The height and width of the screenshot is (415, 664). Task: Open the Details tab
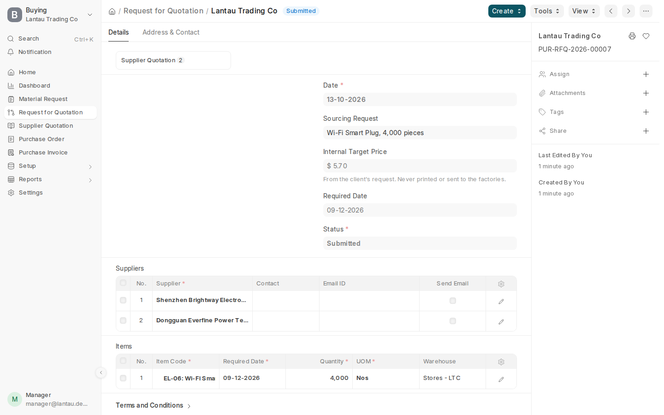[119, 32]
